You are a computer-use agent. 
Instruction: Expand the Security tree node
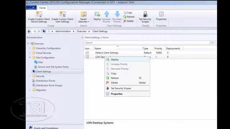click(30, 76)
